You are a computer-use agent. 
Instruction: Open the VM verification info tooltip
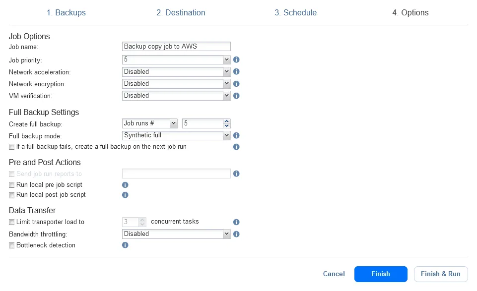click(236, 96)
